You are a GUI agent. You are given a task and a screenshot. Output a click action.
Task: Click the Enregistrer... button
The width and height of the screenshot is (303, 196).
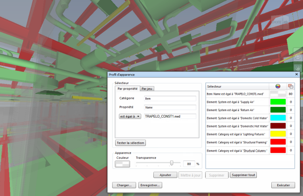pyautogui.click(x=150, y=185)
